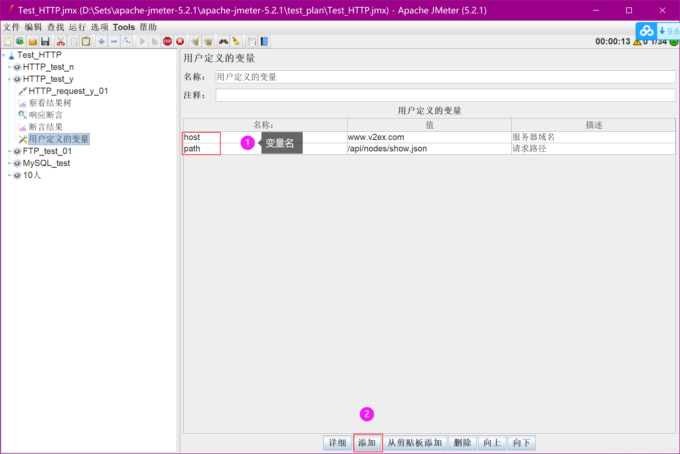The height and width of the screenshot is (454, 680).
Task: Open the Templates icon in toolbar
Action: (x=20, y=42)
